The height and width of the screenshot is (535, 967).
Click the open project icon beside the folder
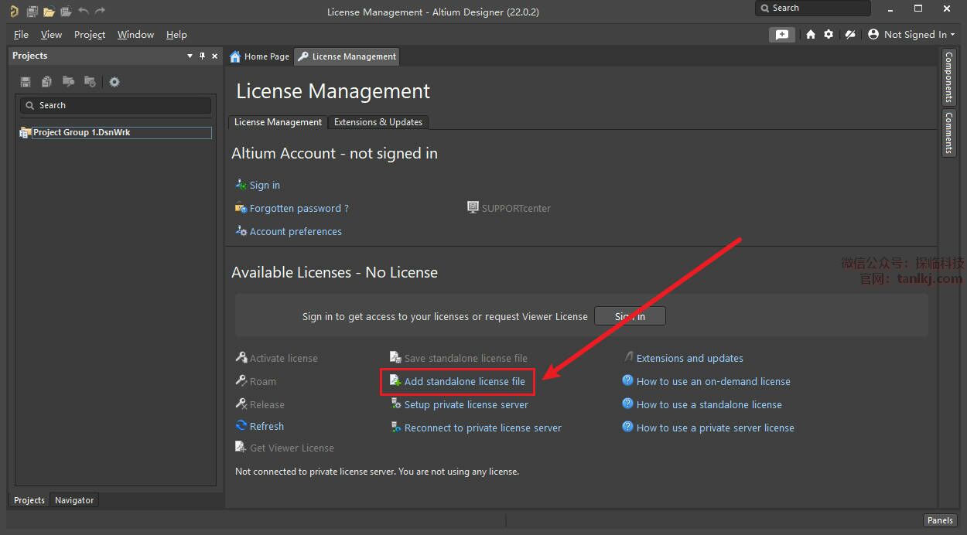point(66,12)
